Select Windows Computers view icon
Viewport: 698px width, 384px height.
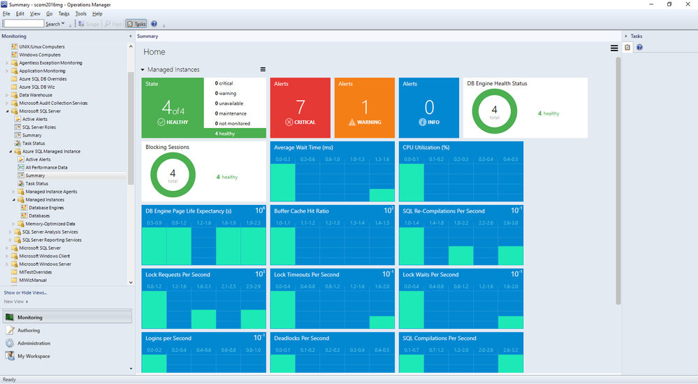(14, 55)
